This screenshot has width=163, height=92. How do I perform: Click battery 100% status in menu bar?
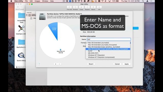pos(115,1)
